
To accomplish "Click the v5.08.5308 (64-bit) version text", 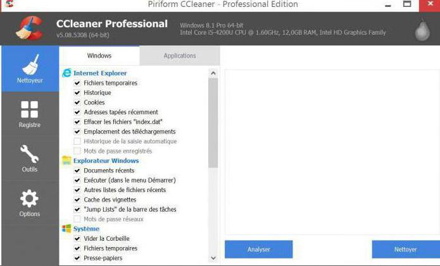I will (83, 35).
